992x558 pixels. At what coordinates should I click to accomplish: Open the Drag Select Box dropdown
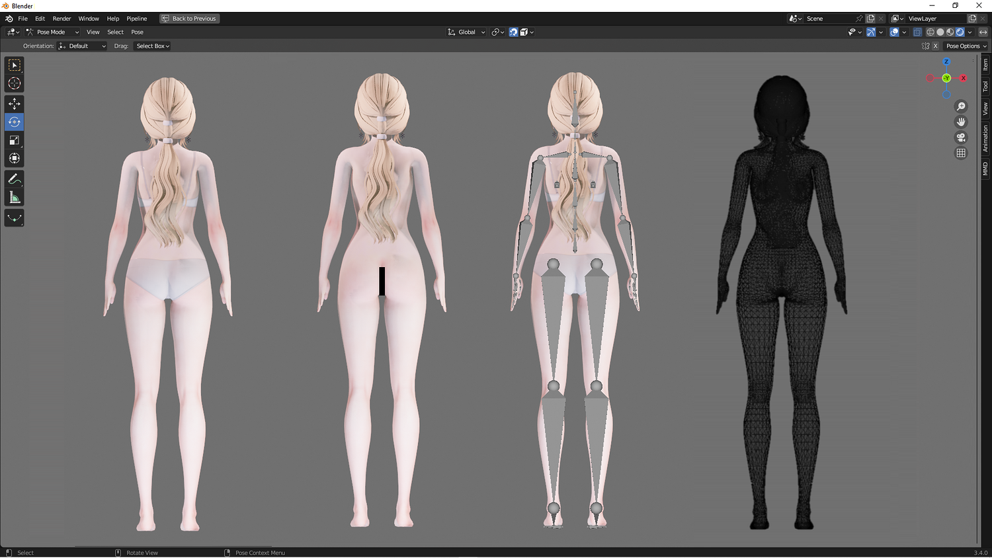click(x=153, y=46)
